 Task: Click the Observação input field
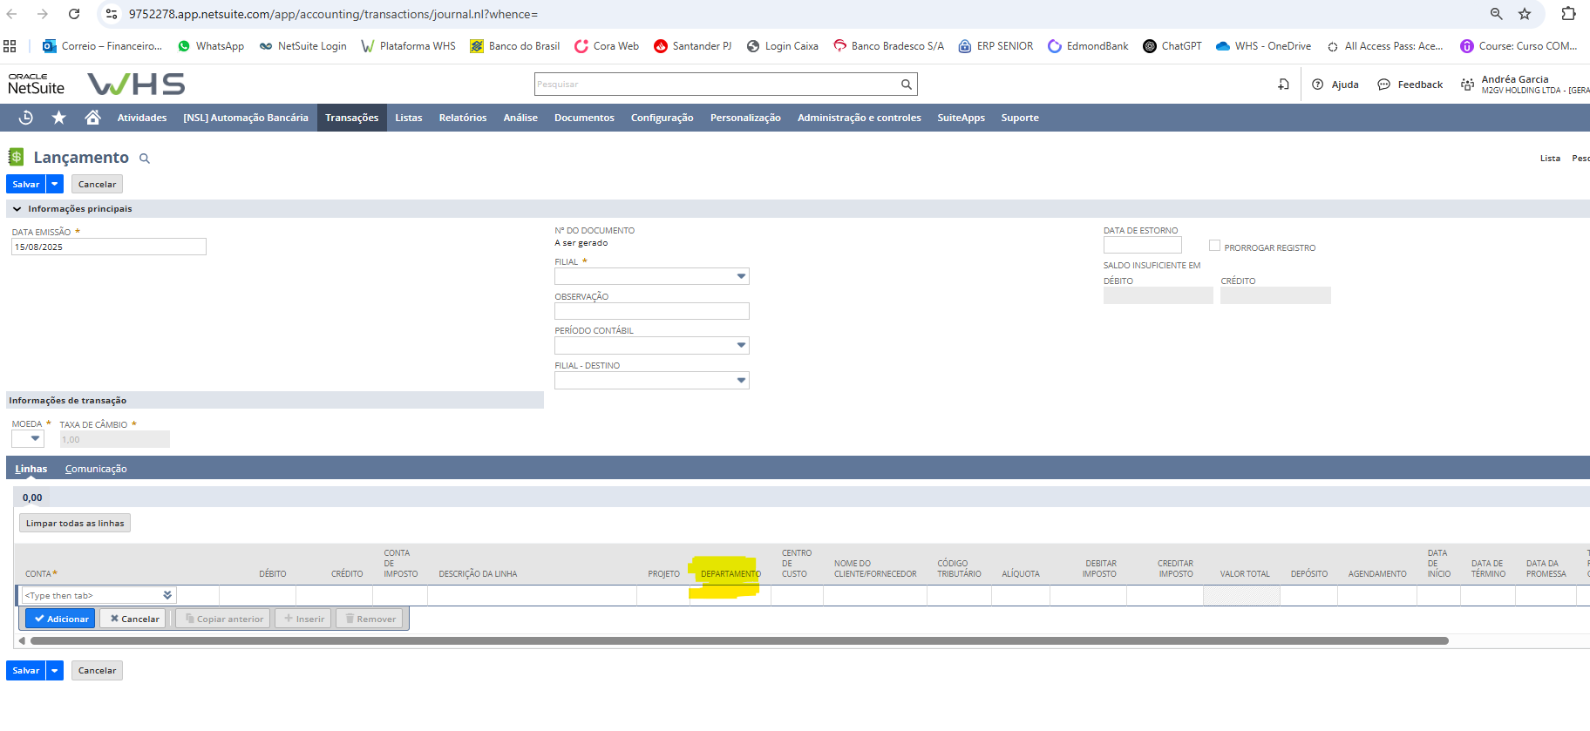tap(651, 311)
